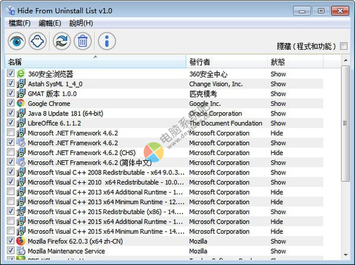Click icon of Visual C++ 2010 x64 Redistributable
Screen dimensions: 355x265
21,182
